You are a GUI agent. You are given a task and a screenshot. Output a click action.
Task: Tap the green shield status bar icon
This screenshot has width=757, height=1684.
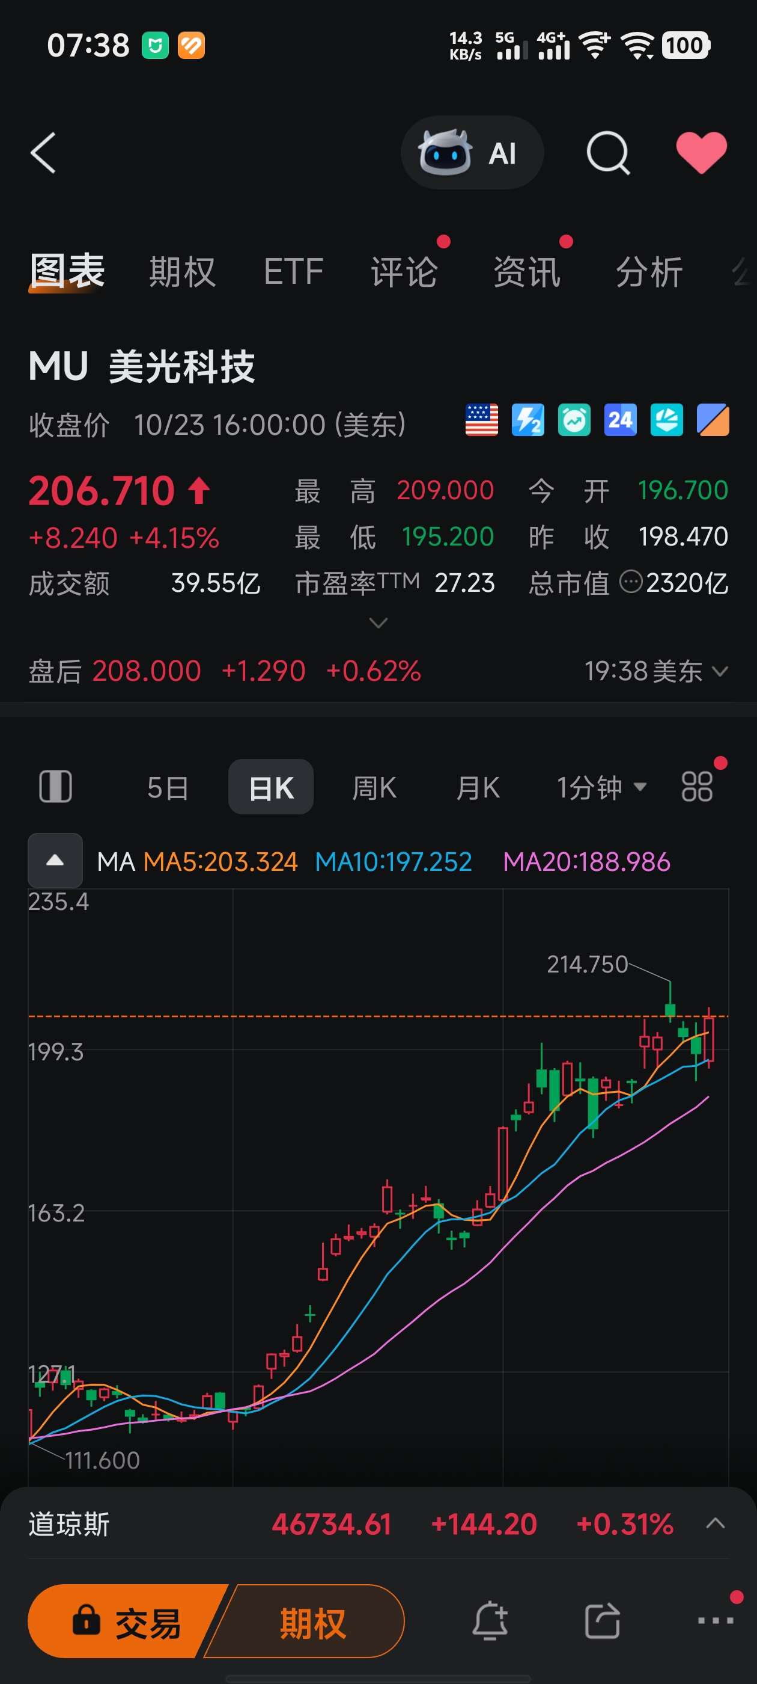tap(156, 46)
